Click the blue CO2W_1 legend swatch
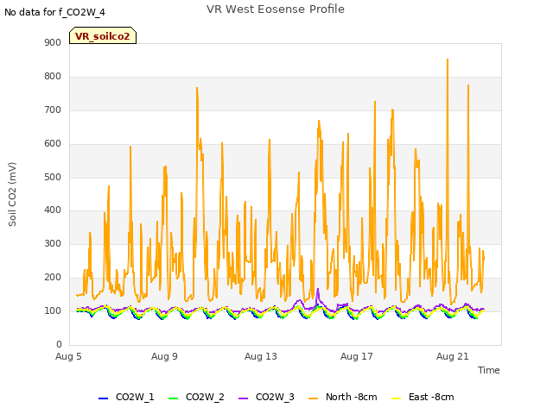This screenshot has height=414, width=553. (x=103, y=398)
